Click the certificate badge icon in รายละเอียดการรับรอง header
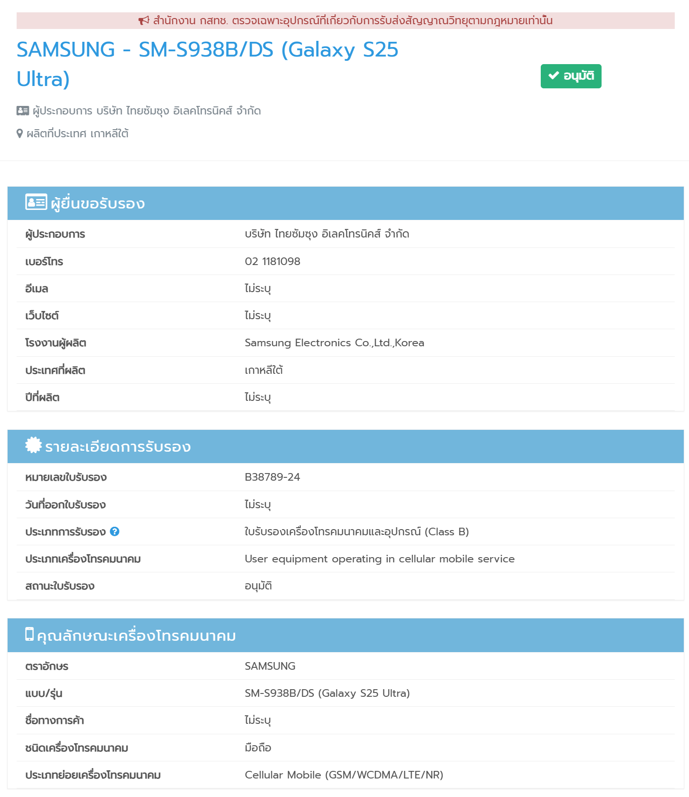Screen dimensions: 689x797 [33, 446]
